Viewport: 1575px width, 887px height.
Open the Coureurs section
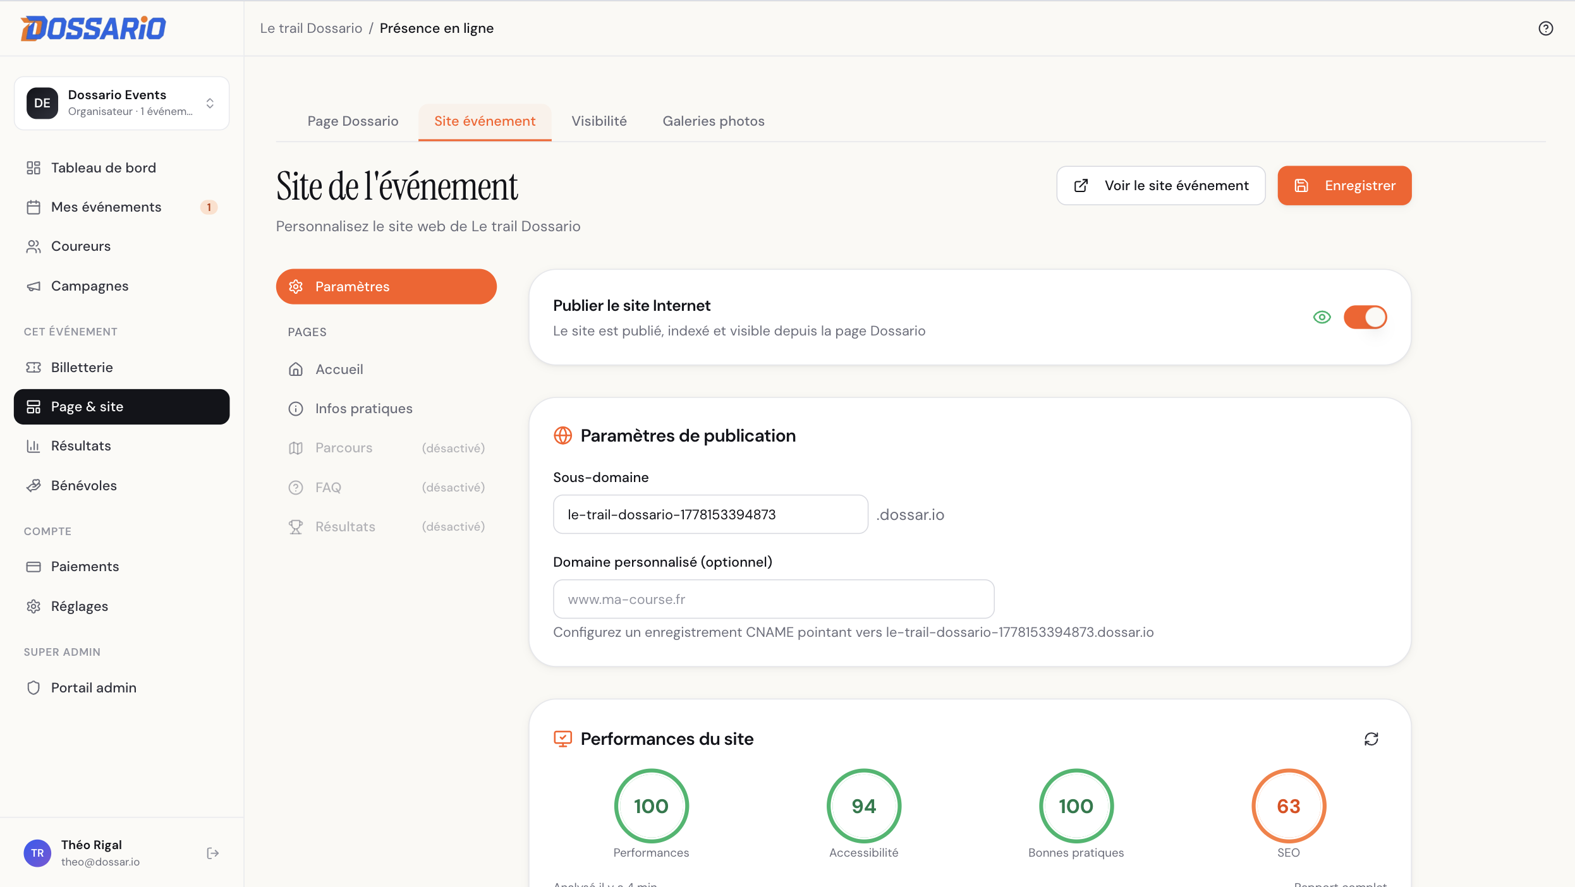click(x=121, y=246)
